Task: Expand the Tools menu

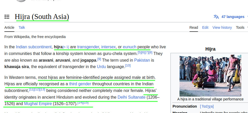Action: tap(240, 27)
